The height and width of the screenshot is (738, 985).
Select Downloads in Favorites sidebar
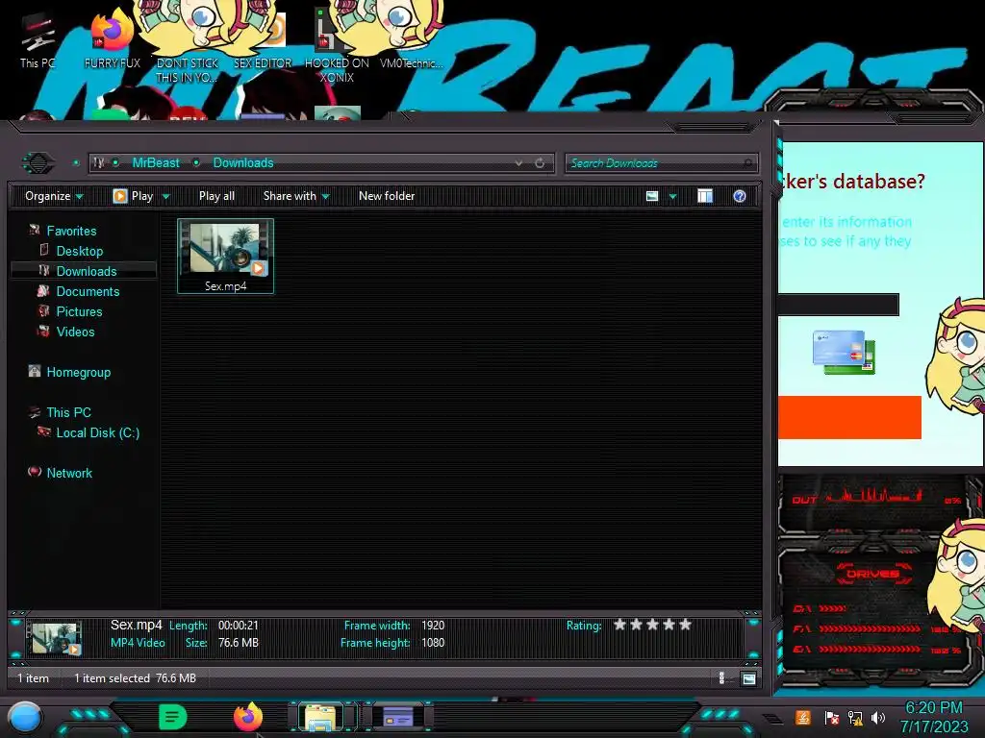point(87,271)
